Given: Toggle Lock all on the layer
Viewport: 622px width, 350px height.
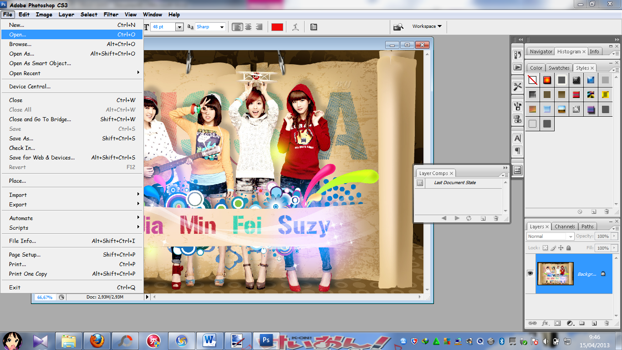Looking at the screenshot, I should [x=568, y=247].
